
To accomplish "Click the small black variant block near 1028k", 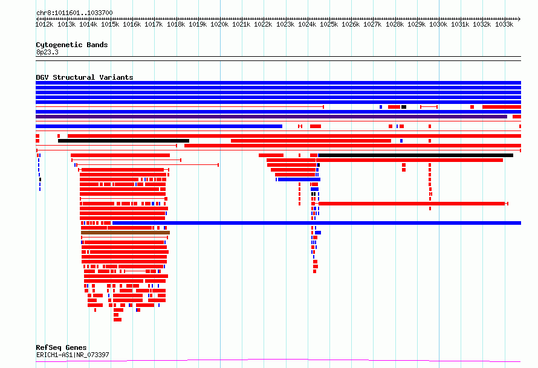I will tap(404, 107).
